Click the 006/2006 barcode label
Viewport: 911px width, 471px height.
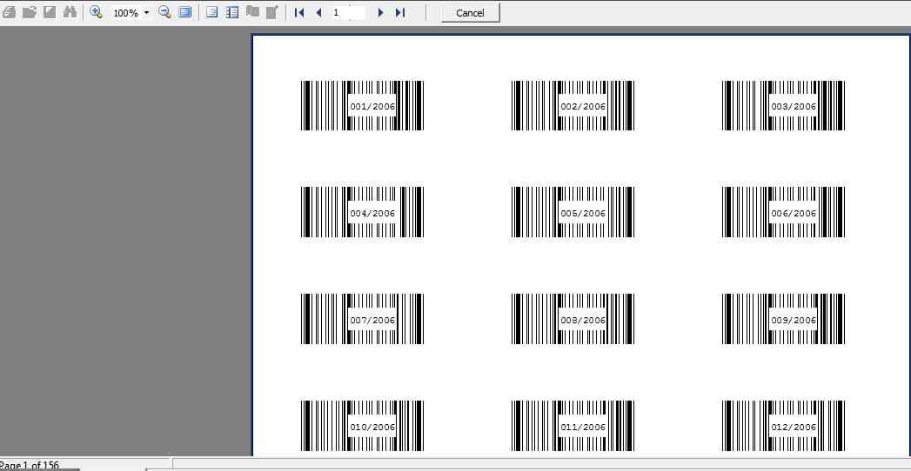[783, 212]
